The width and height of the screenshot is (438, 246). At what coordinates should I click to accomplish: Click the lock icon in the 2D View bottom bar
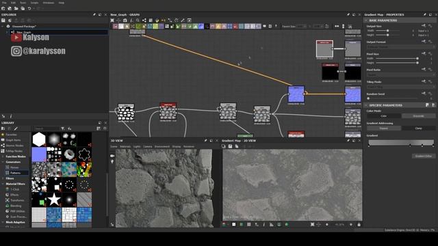tap(359, 224)
